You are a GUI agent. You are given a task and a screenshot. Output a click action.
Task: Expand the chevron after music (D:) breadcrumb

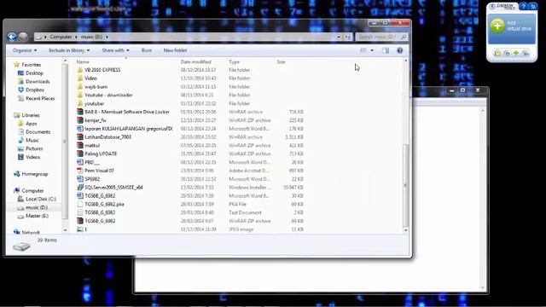[x=107, y=37]
